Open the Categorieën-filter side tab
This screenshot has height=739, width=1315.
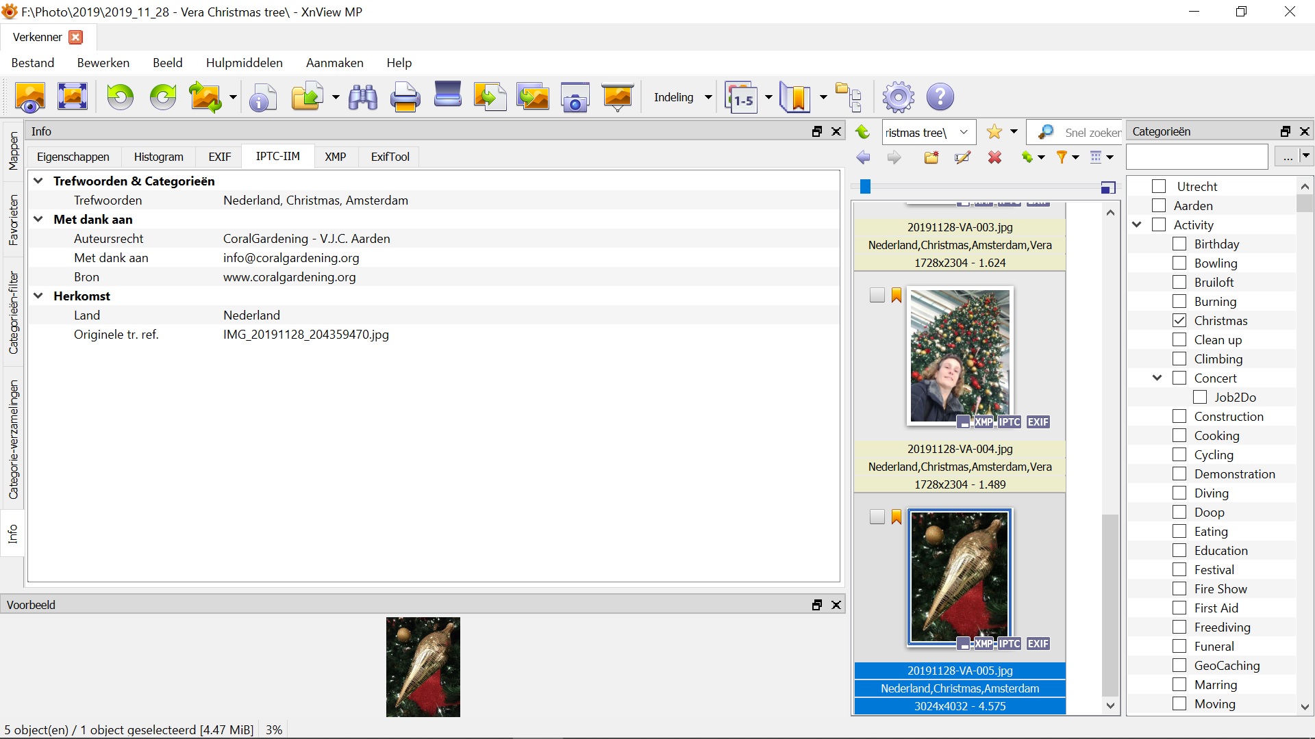click(13, 312)
